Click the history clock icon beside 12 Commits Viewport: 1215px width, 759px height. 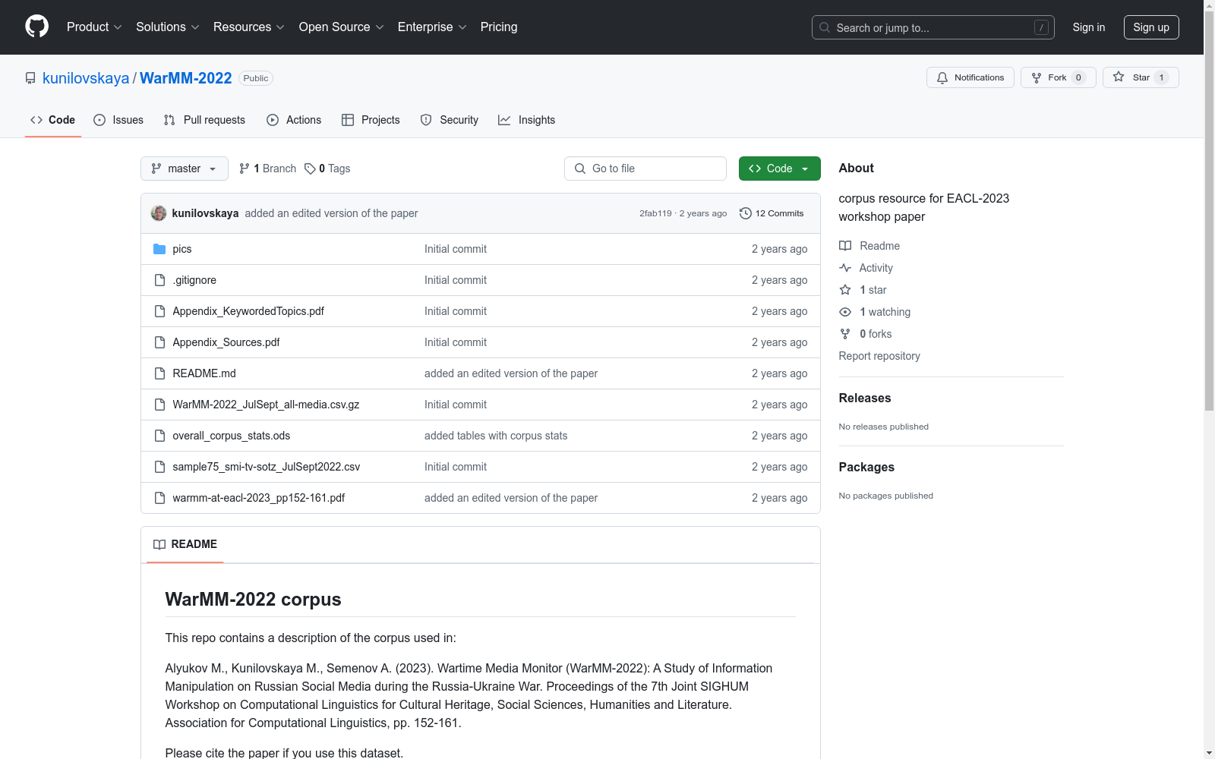tap(746, 213)
